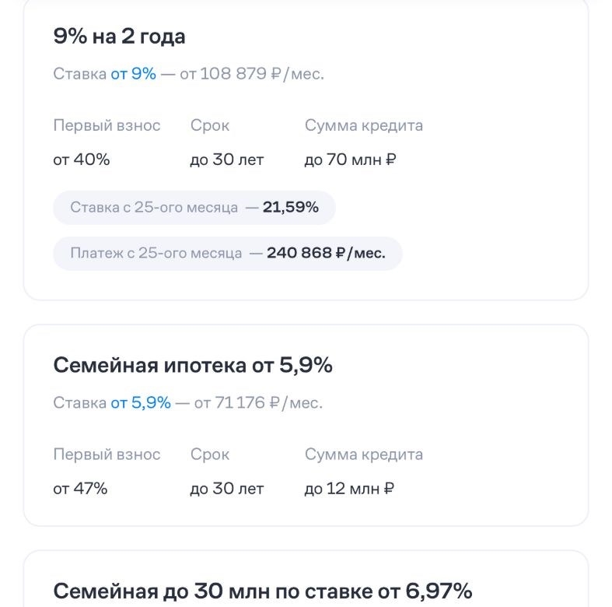Viewport: 612px width, 607px height.
Task: Click "Первый взнос" label in Семейная ипотека card
Action: tap(107, 455)
